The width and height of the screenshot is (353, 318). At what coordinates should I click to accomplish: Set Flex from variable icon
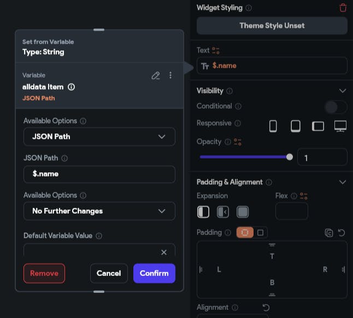click(304, 196)
